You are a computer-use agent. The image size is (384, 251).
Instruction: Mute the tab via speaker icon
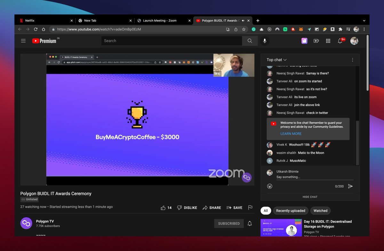coord(244,20)
